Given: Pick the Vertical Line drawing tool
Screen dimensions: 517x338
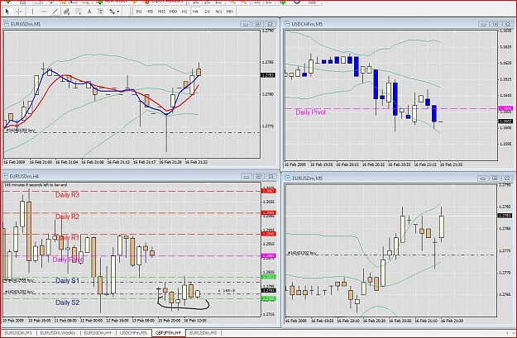Looking at the screenshot, I should 32,12.
